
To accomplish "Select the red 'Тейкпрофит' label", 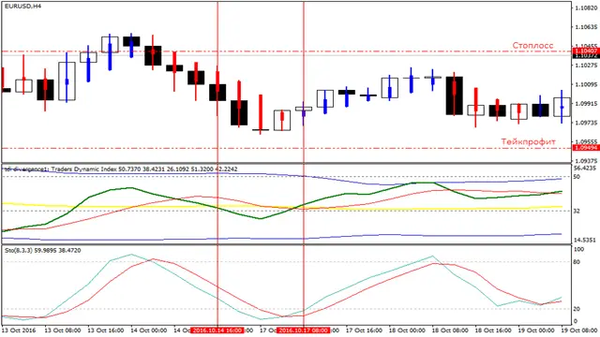I will click(528, 141).
